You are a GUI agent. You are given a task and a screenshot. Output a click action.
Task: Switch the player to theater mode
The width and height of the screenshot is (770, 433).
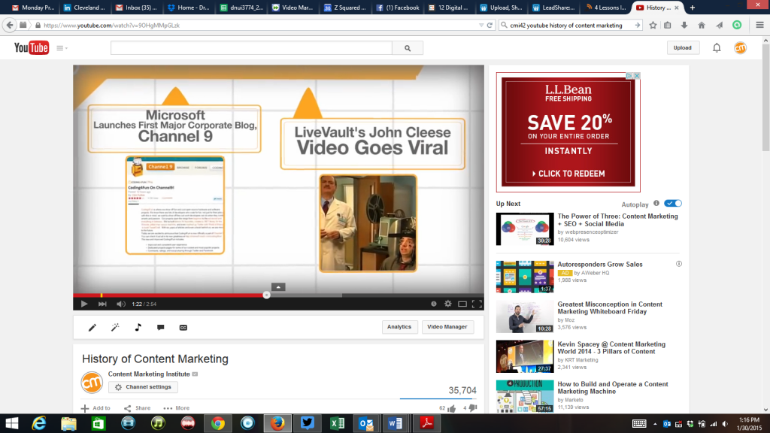pyautogui.click(x=462, y=304)
